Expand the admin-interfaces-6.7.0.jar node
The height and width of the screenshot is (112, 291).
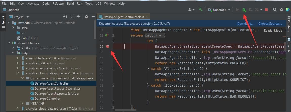pos(18,58)
